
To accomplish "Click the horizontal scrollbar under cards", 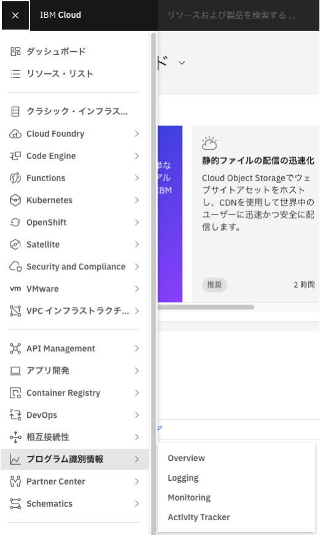I will tap(206, 307).
